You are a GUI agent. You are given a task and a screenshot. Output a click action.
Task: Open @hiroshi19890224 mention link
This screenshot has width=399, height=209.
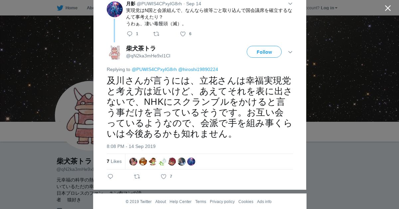coord(198,69)
